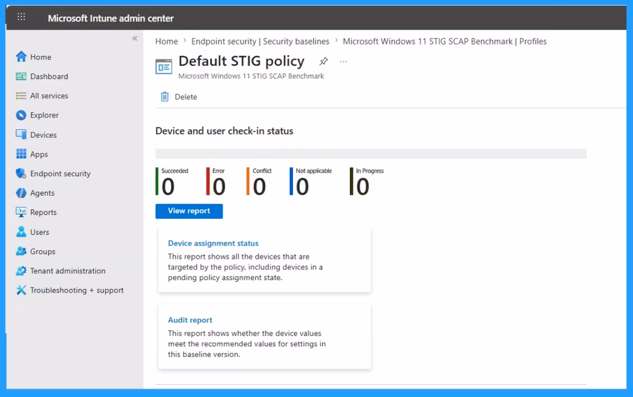Click the Reports icon in sidebar
This screenshot has height=397, width=633.
point(21,212)
